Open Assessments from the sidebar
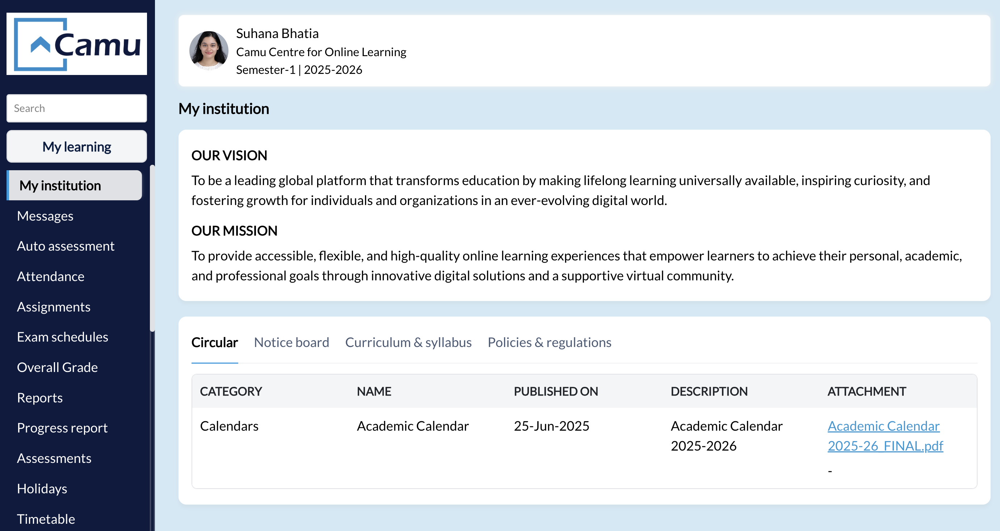 pos(54,458)
